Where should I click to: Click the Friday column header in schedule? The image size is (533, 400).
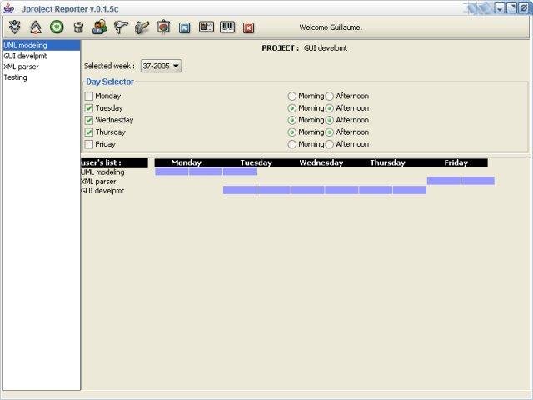click(456, 162)
